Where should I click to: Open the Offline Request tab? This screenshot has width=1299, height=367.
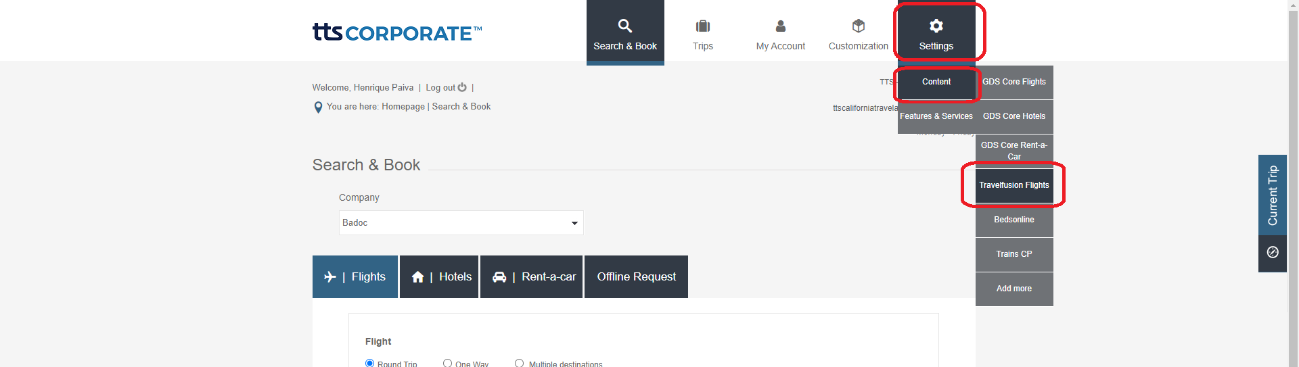[x=636, y=277]
